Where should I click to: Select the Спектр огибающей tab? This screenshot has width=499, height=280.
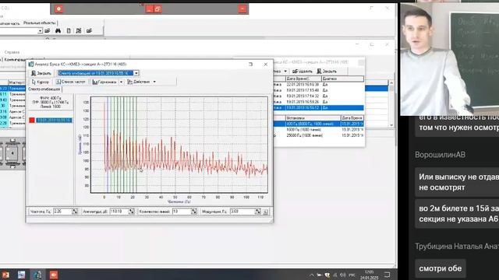44,89
